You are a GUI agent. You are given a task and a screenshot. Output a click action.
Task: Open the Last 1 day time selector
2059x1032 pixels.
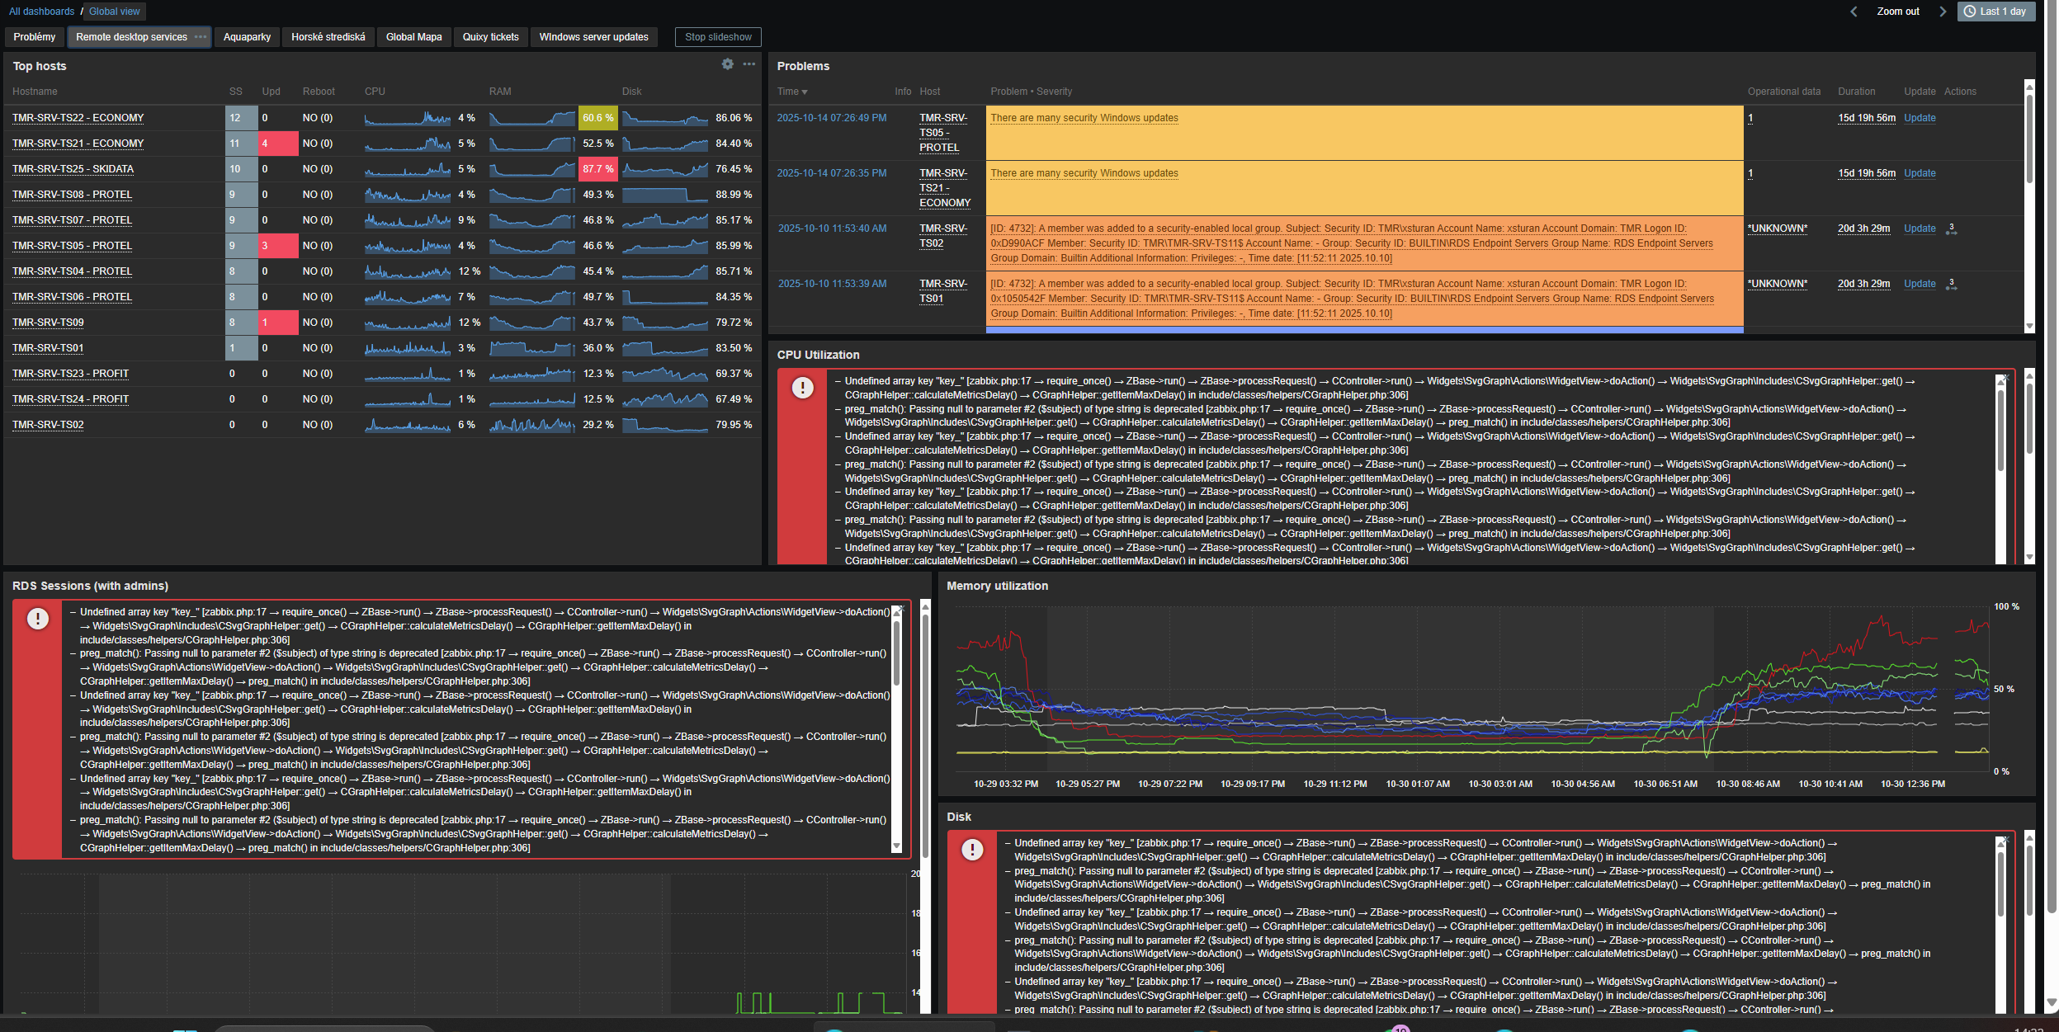[1995, 12]
